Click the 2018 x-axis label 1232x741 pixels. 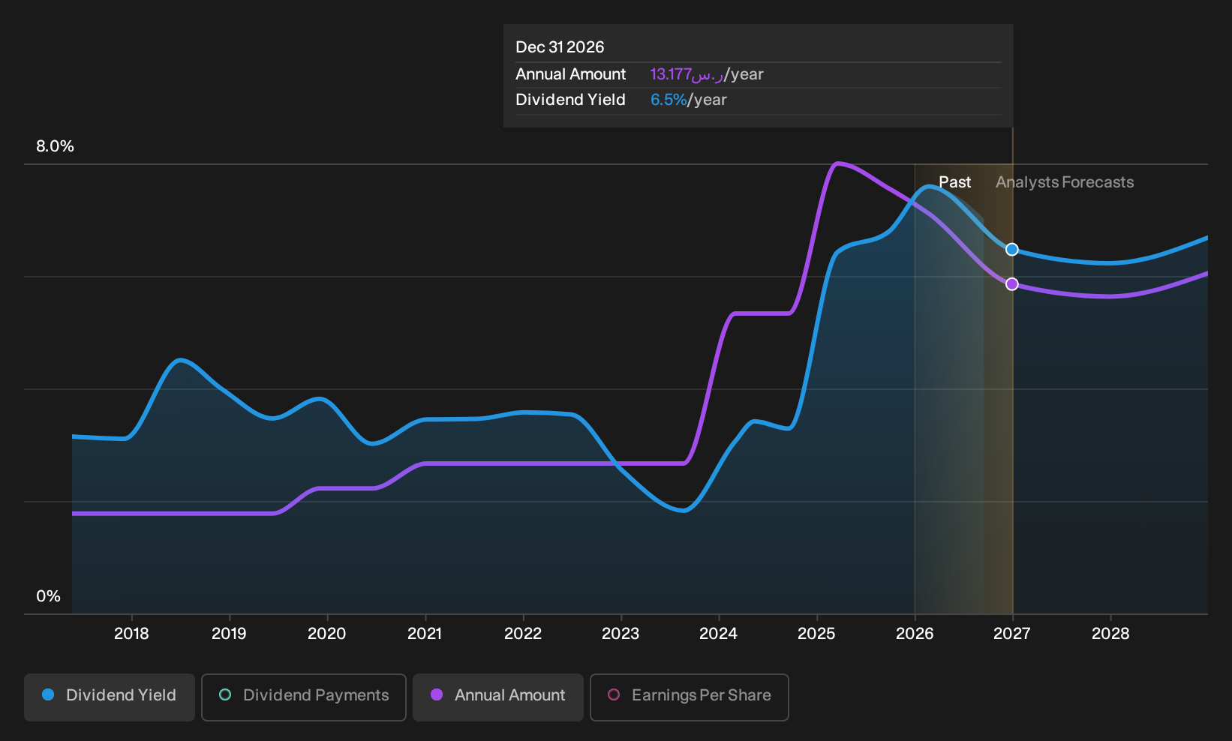[x=131, y=634]
